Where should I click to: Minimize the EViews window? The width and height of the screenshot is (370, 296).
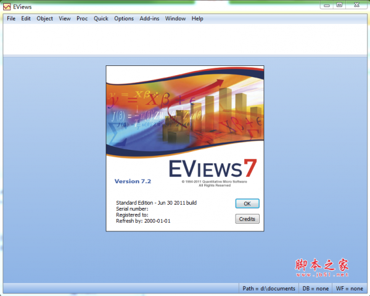pyautogui.click(x=327, y=5)
